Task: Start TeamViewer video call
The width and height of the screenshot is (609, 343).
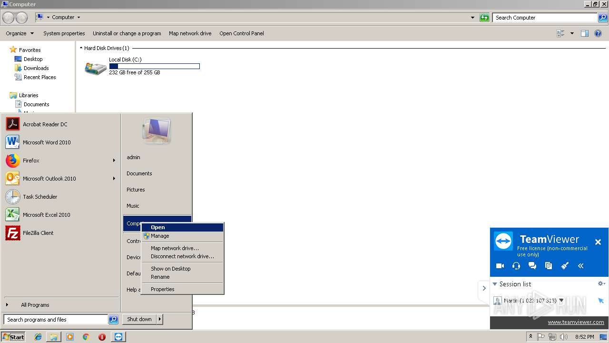Action: tap(500, 266)
